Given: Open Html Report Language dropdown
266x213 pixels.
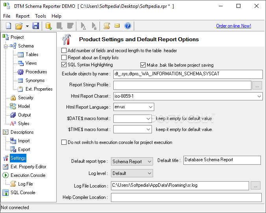Looking at the screenshot, I should [150, 107].
